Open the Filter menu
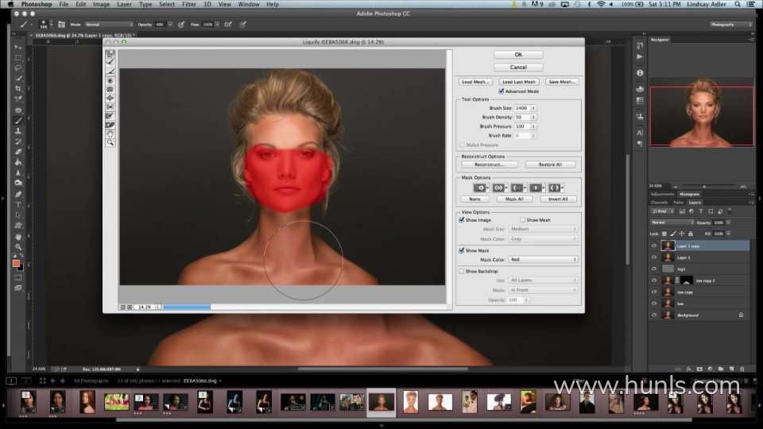The height and width of the screenshot is (429, 763). click(x=188, y=5)
